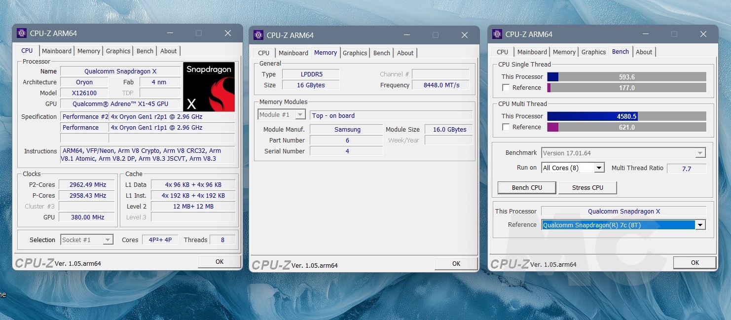731x320 pixels.
Task: Click the Snapdragon X logo image
Action: [x=209, y=87]
